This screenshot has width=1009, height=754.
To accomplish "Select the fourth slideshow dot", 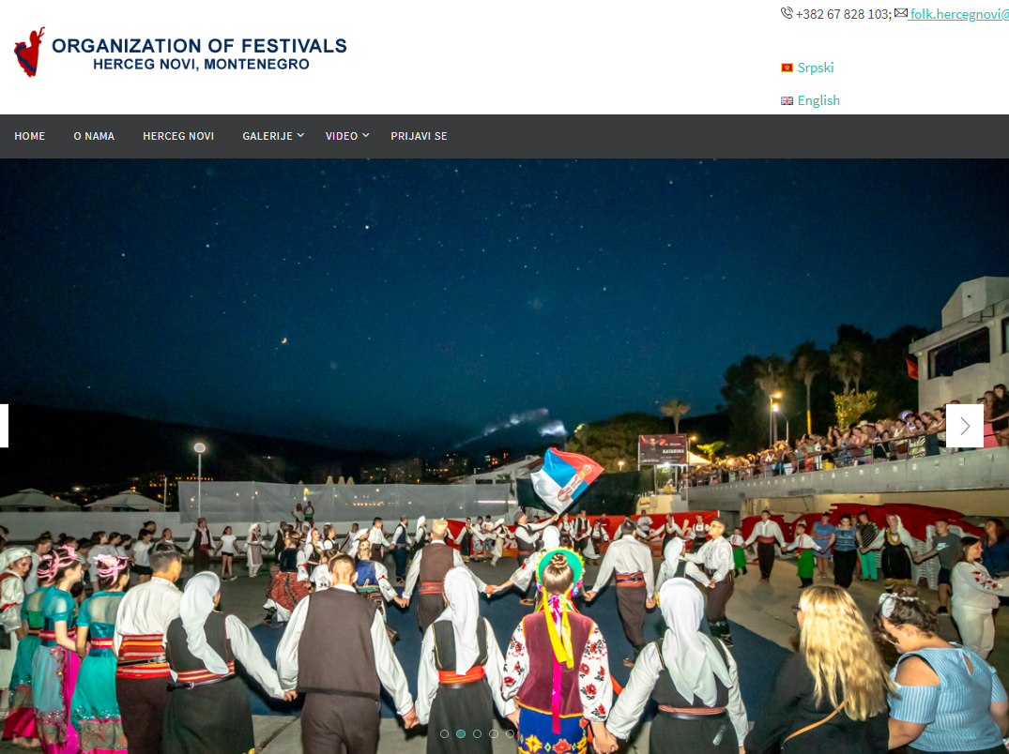I will [x=494, y=733].
